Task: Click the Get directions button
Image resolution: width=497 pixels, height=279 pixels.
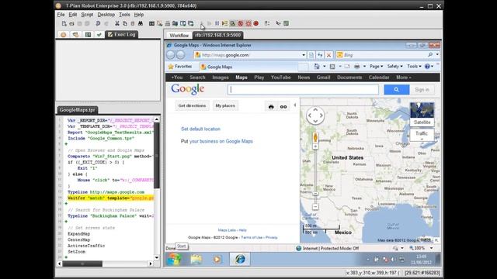Action: 192,105
